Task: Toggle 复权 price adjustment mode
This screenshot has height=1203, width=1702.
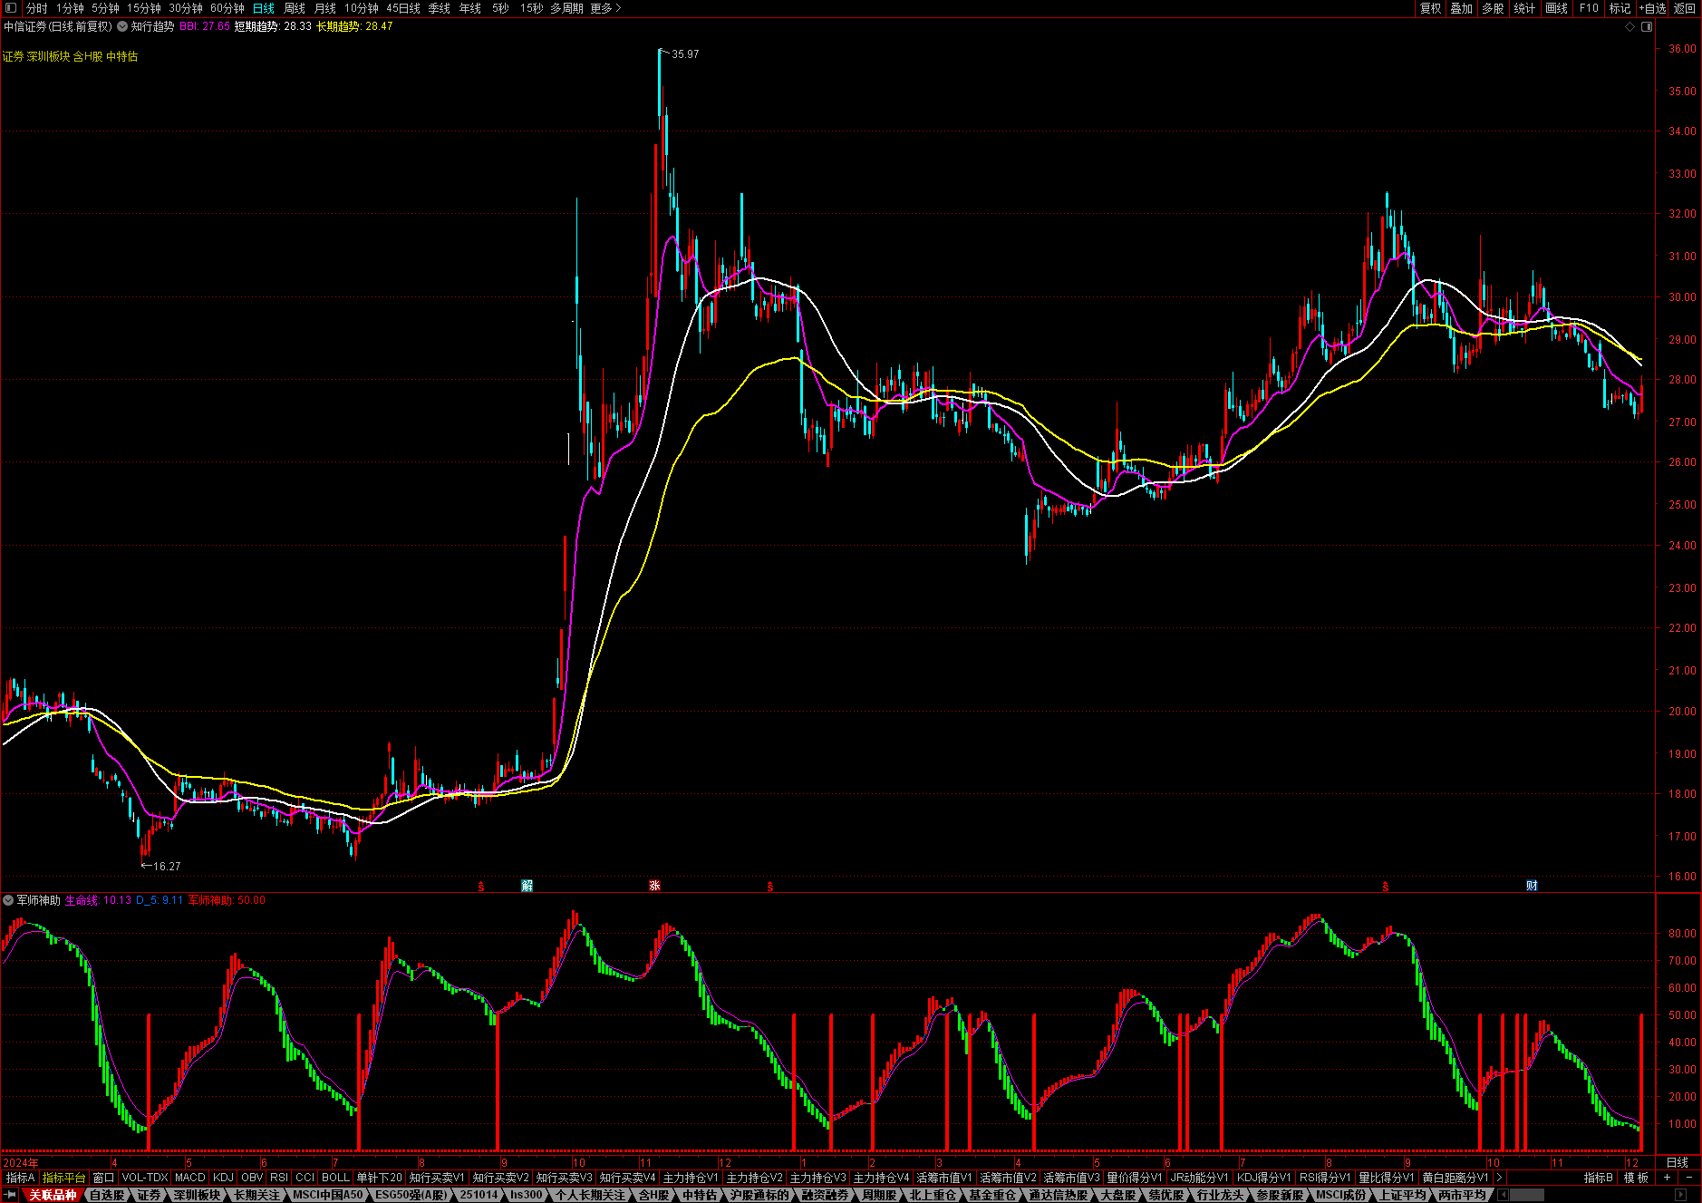Action: (1430, 8)
